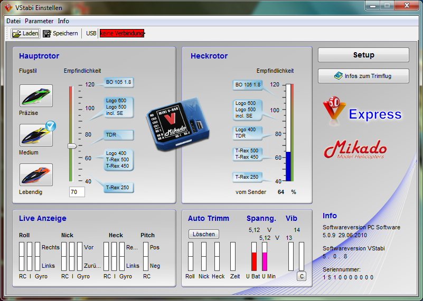The width and height of the screenshot is (423, 301).
Task: Click the Heckrotor panel heading
Action: [209, 56]
